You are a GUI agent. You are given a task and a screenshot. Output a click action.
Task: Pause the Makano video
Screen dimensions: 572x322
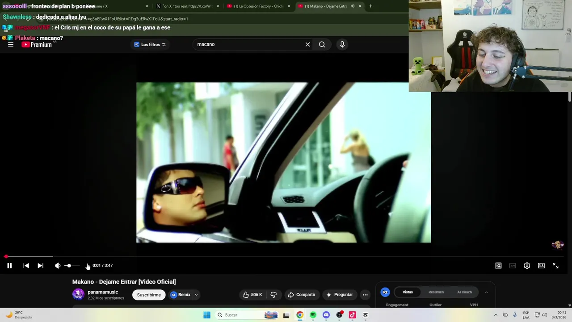[x=9, y=266]
